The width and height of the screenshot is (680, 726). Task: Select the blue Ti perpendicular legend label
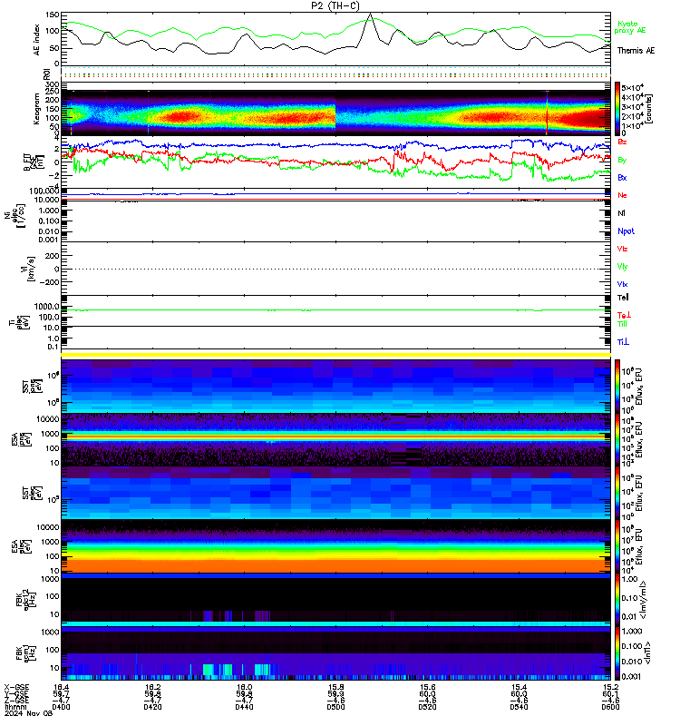[x=623, y=342]
